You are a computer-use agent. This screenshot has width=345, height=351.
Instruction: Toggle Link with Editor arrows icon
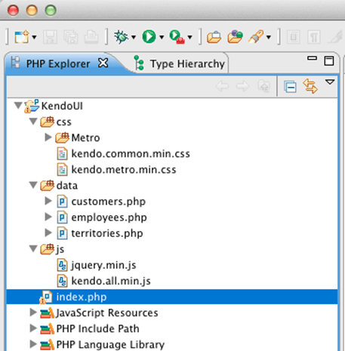310,86
